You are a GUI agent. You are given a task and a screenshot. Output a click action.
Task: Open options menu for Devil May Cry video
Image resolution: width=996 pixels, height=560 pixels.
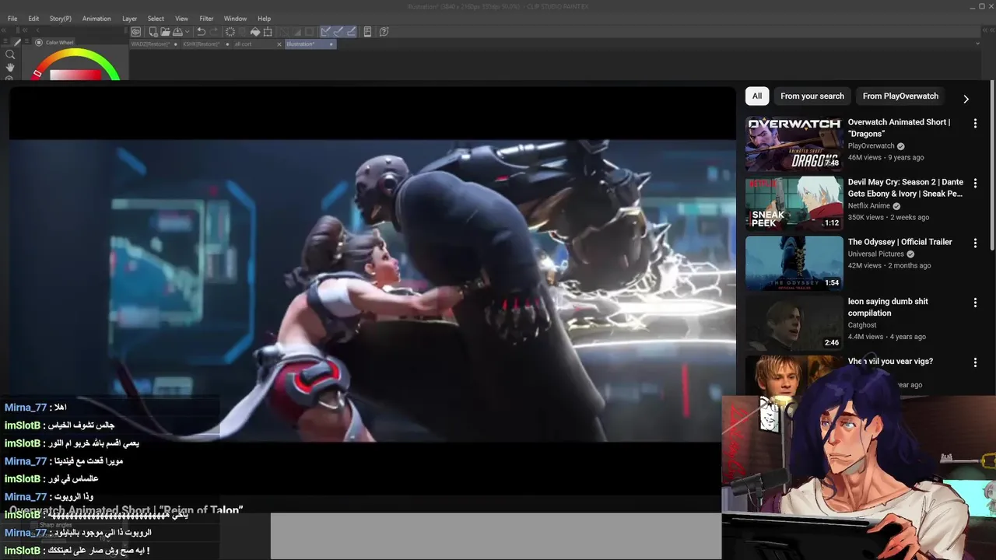pyautogui.click(x=975, y=183)
